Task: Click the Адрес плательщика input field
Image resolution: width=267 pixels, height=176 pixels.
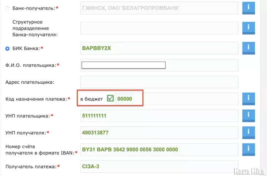Action: 159,82
